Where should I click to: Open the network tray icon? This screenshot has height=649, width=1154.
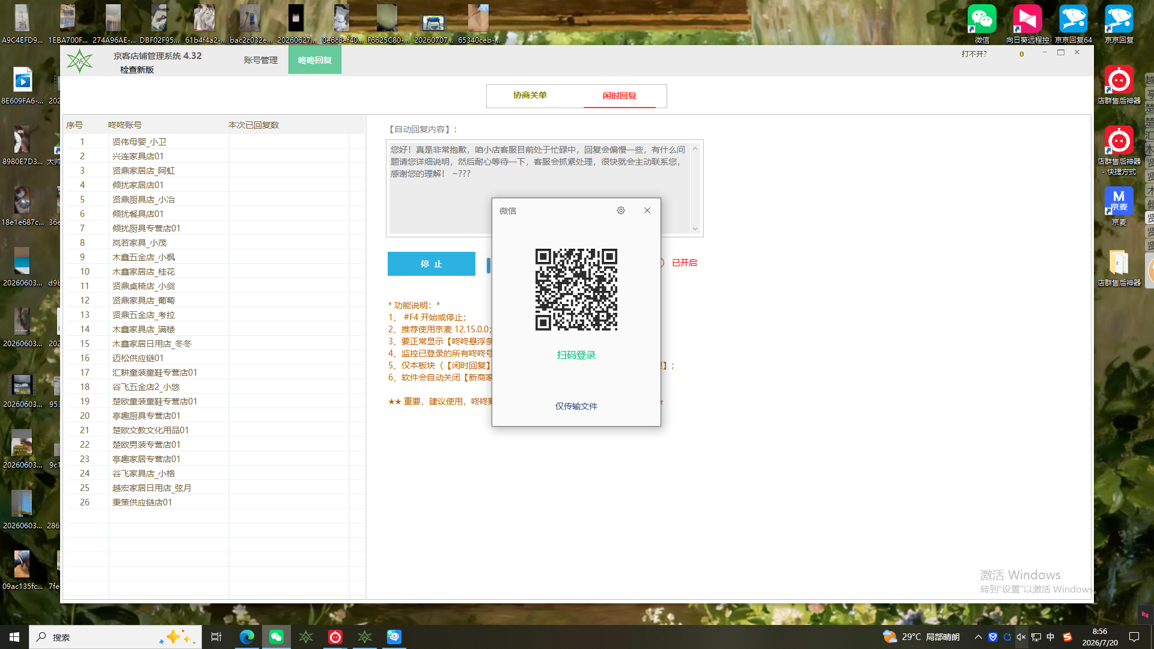pos(1036,637)
